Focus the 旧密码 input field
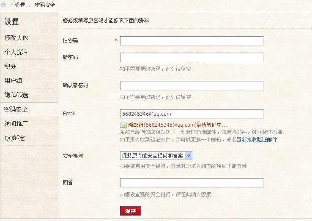 pyautogui.click(x=192, y=41)
